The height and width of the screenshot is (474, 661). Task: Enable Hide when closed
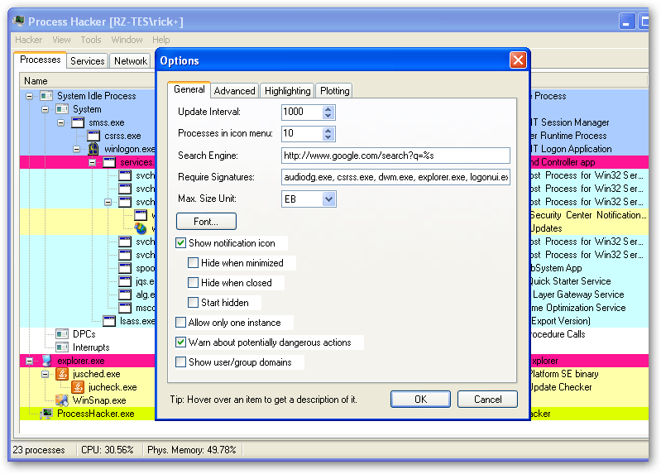[193, 283]
